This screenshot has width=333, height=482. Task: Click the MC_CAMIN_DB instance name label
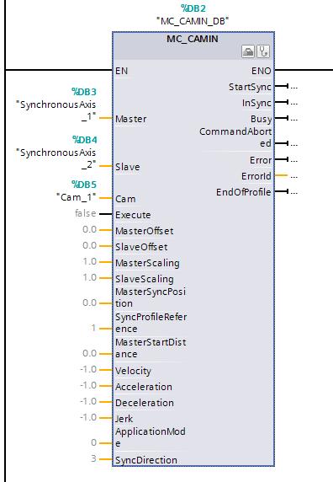(x=193, y=21)
